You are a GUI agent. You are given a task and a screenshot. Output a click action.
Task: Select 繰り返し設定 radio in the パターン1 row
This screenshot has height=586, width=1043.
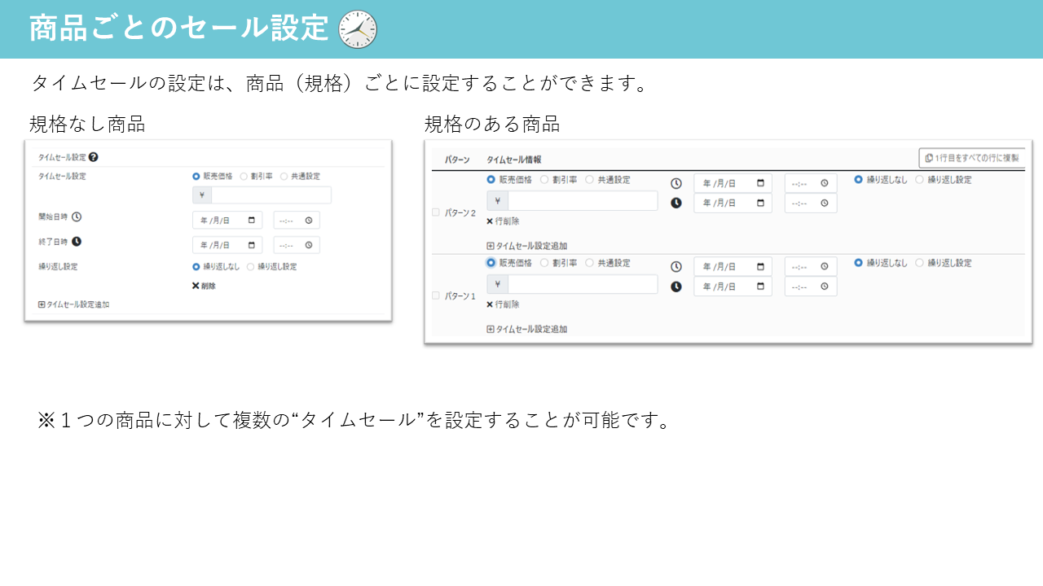919,263
